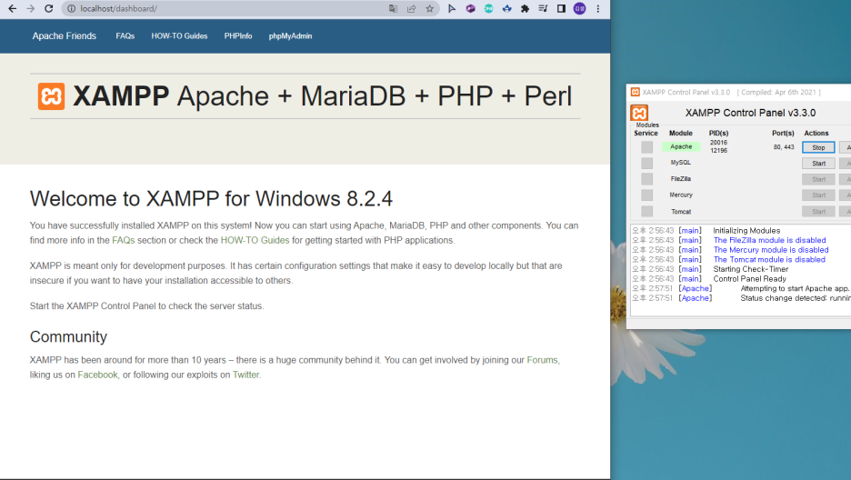Stop the Apache module
Image resolution: width=851 pixels, height=480 pixels.
click(x=818, y=147)
